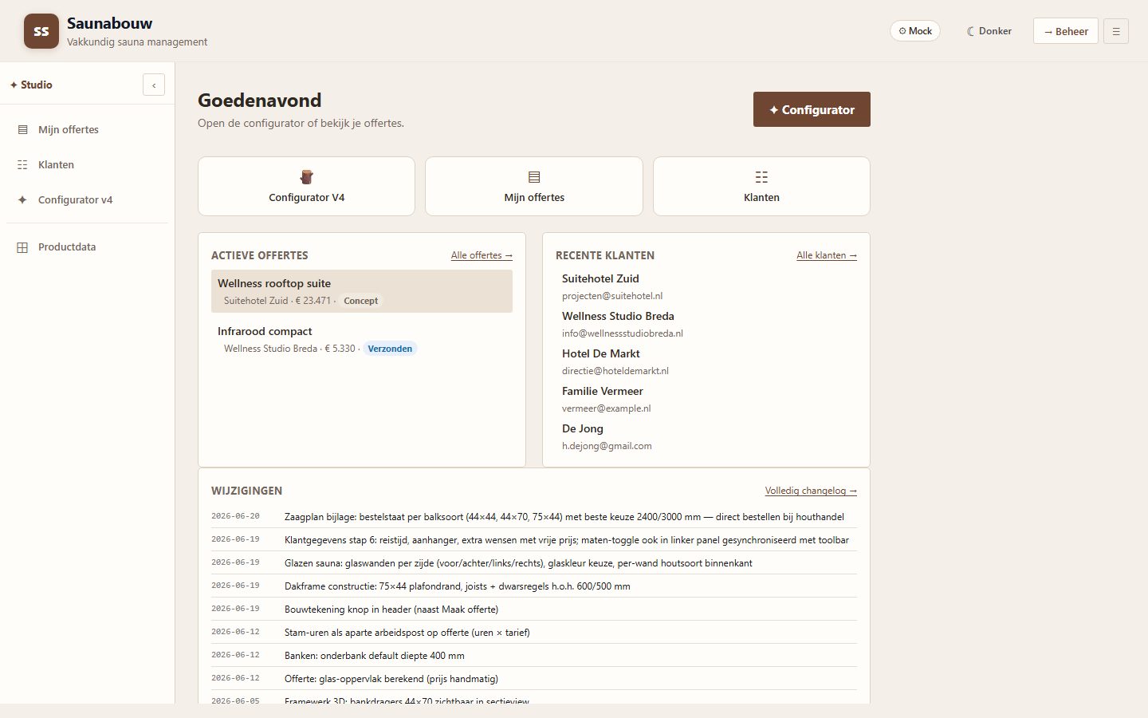1148x718 pixels.
Task: Open the Klanten tile in the shortcut row
Action: (x=761, y=186)
